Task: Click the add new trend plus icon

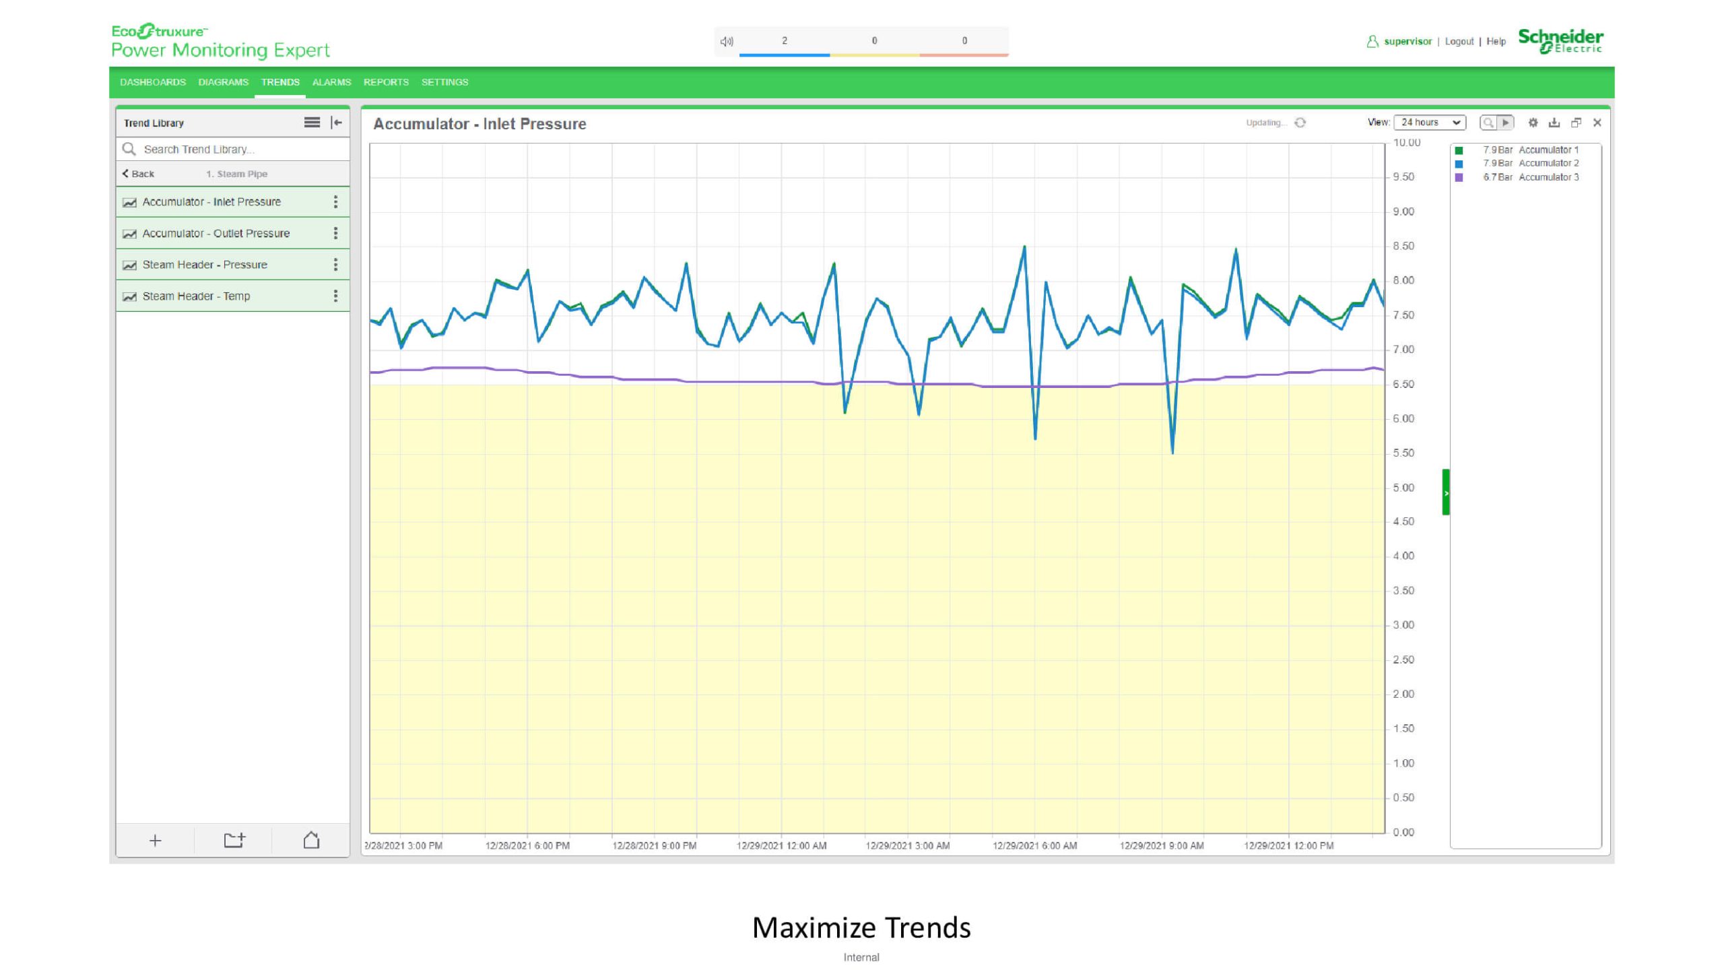Action: click(155, 841)
